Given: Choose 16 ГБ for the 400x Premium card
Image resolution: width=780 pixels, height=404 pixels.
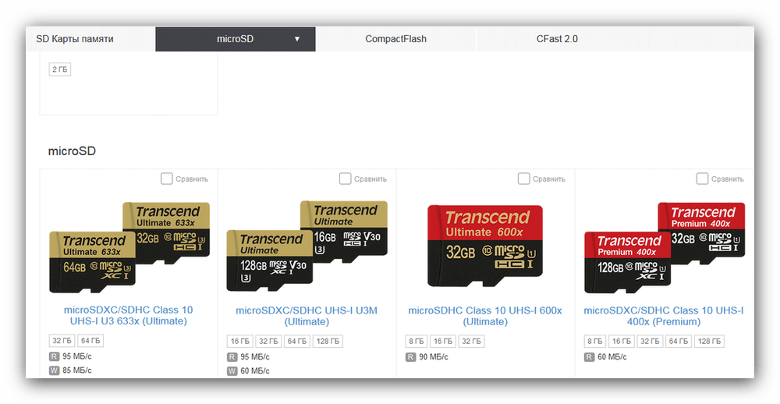Looking at the screenshot, I should [x=622, y=342].
